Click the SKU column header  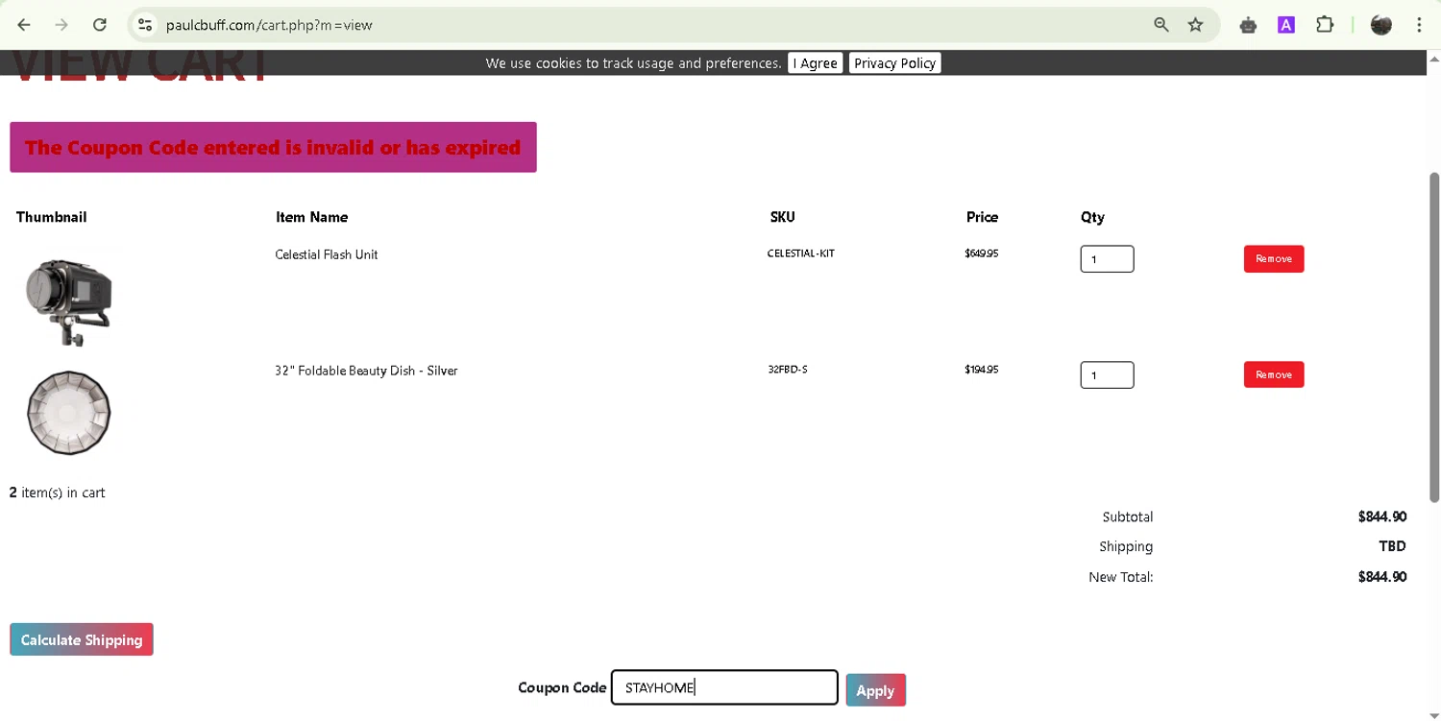(783, 217)
